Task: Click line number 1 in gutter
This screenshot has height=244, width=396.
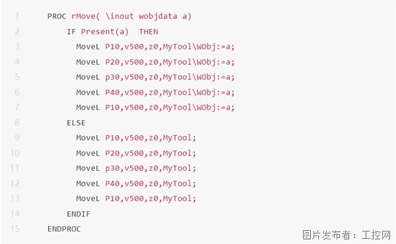Action: [17, 16]
